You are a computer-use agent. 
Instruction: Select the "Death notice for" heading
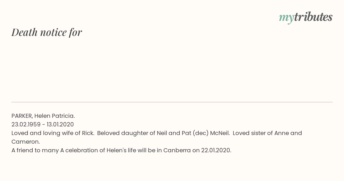[47, 32]
